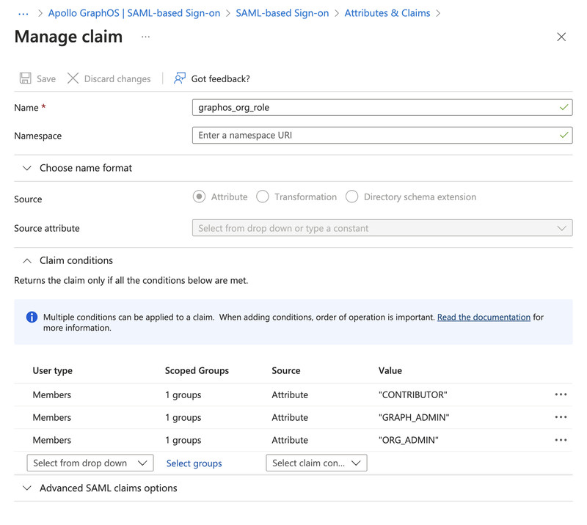Click the Save label in toolbar
The image size is (587, 525).
(46, 79)
